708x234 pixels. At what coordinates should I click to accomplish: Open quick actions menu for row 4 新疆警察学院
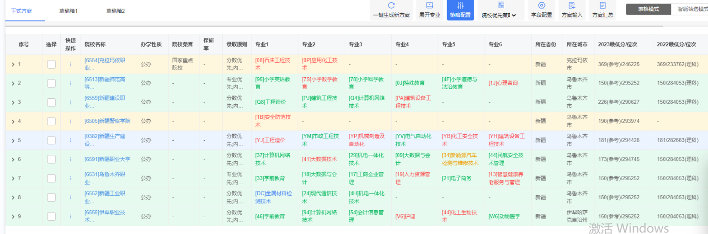pos(70,122)
